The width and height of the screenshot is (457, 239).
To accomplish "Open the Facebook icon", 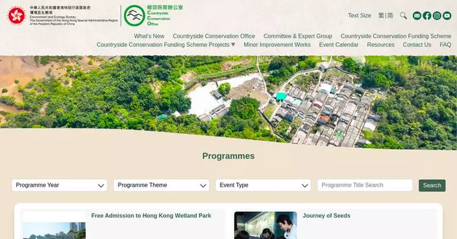I will point(427,16).
